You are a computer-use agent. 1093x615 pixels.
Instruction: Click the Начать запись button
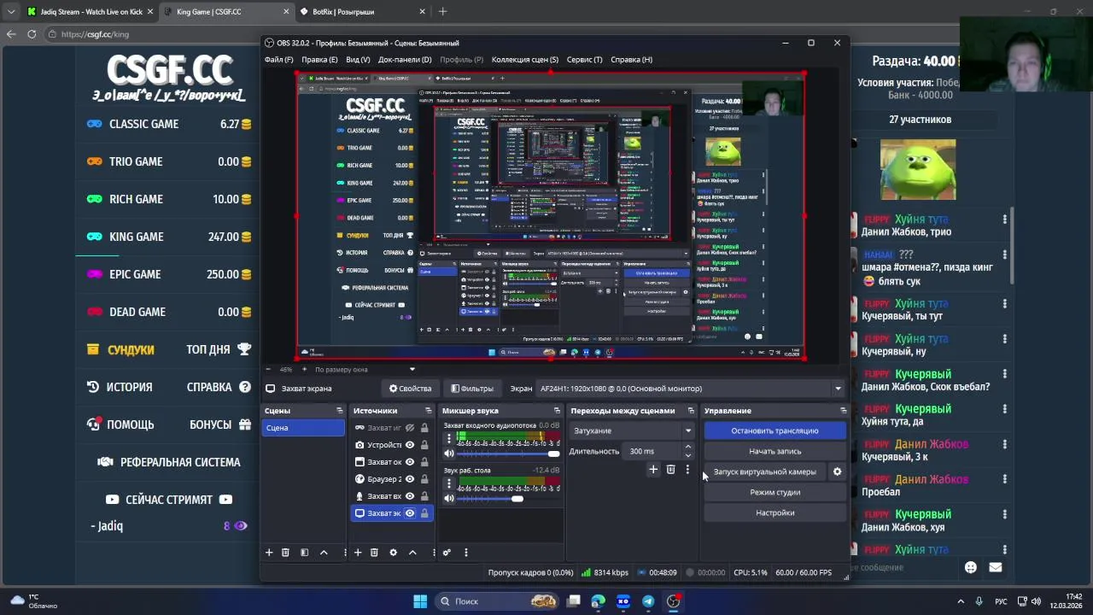(x=774, y=451)
